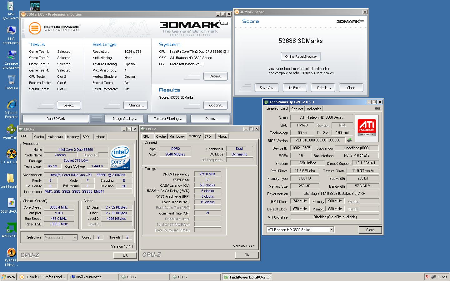Viewport: 450px width, 281px height.
Task: Launch EVEREST Ultimate desktop shortcut
Action: point(11,257)
